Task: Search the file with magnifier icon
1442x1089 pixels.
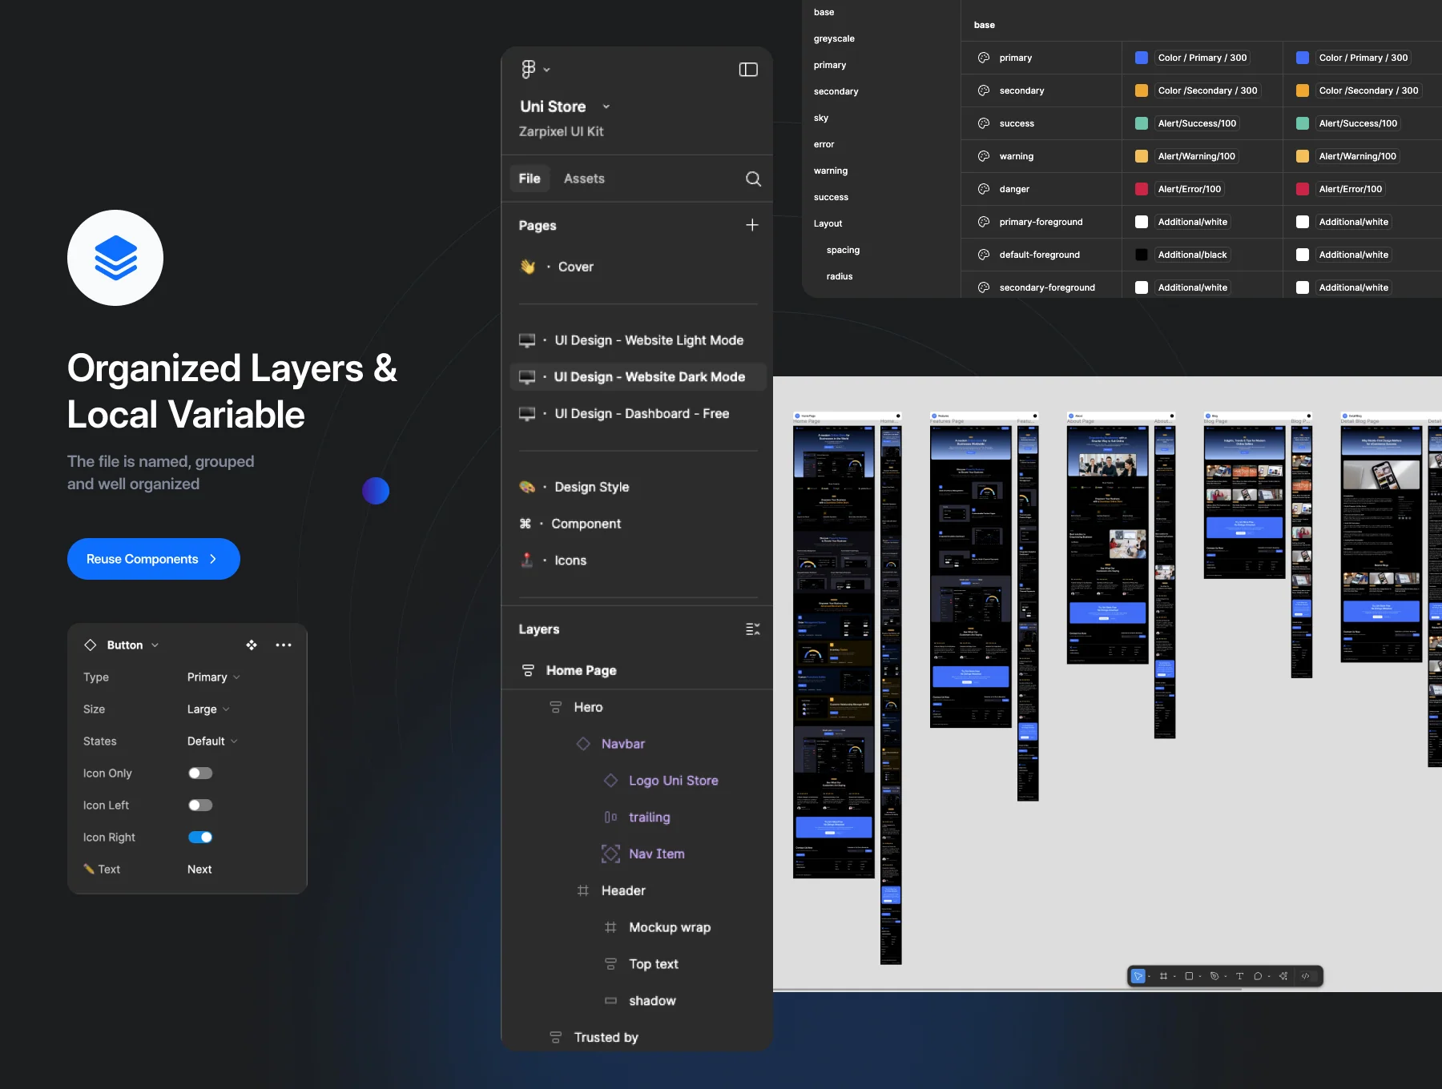Action: [x=753, y=179]
